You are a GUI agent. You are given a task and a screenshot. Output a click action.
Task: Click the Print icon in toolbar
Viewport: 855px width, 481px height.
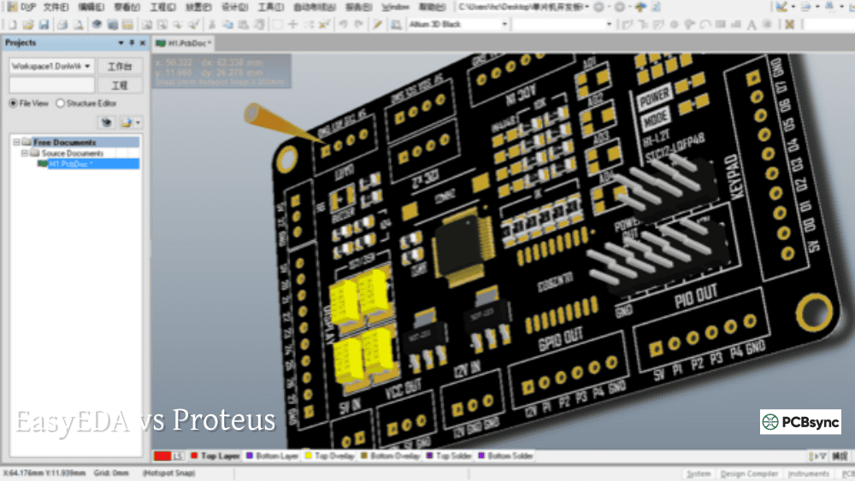coord(64,24)
